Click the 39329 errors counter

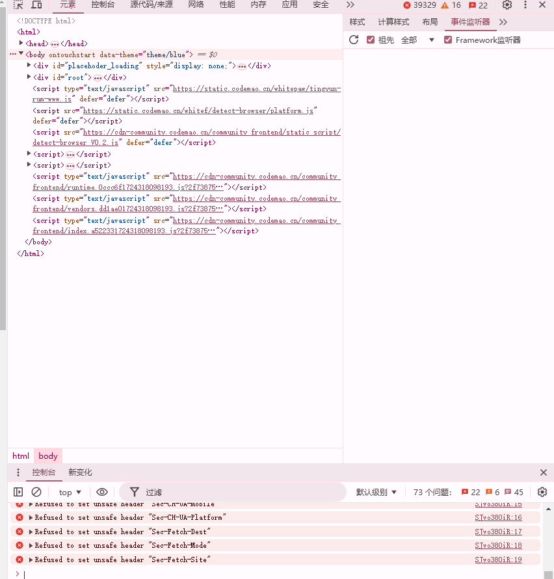tap(420, 5)
